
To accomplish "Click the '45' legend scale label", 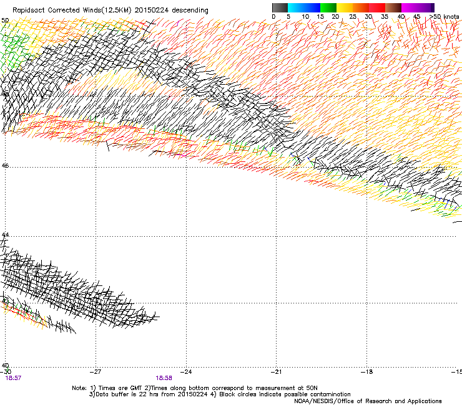I will (x=416, y=17).
